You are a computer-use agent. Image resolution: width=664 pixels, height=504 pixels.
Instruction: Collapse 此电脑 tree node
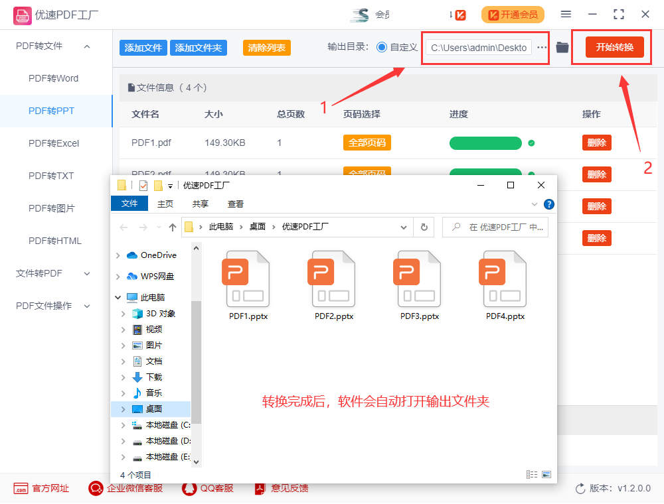(x=118, y=298)
